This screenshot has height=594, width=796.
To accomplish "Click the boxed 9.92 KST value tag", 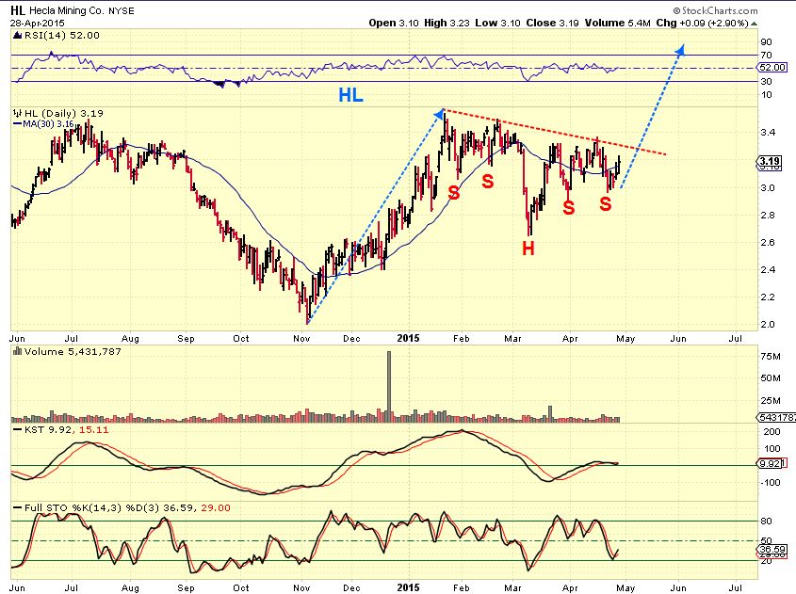I will click(771, 463).
